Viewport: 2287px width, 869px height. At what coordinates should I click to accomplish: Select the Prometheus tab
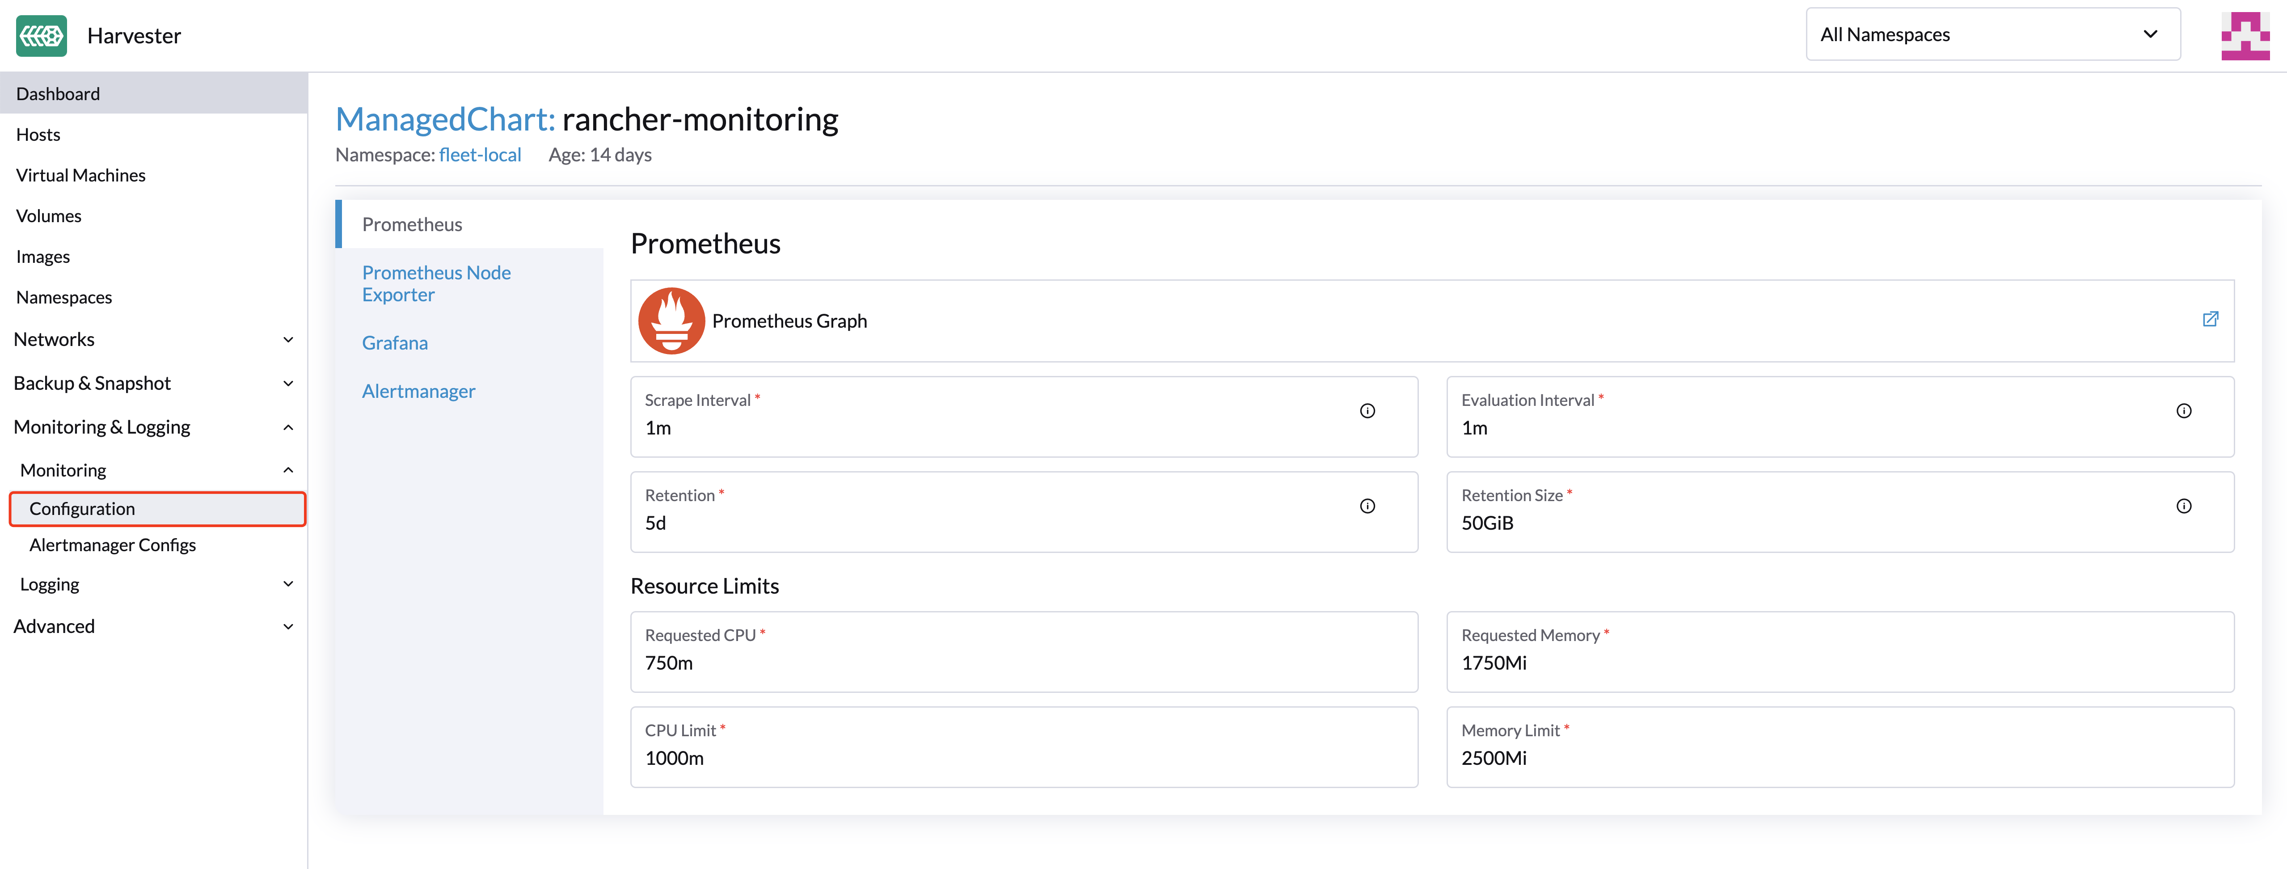pos(470,224)
